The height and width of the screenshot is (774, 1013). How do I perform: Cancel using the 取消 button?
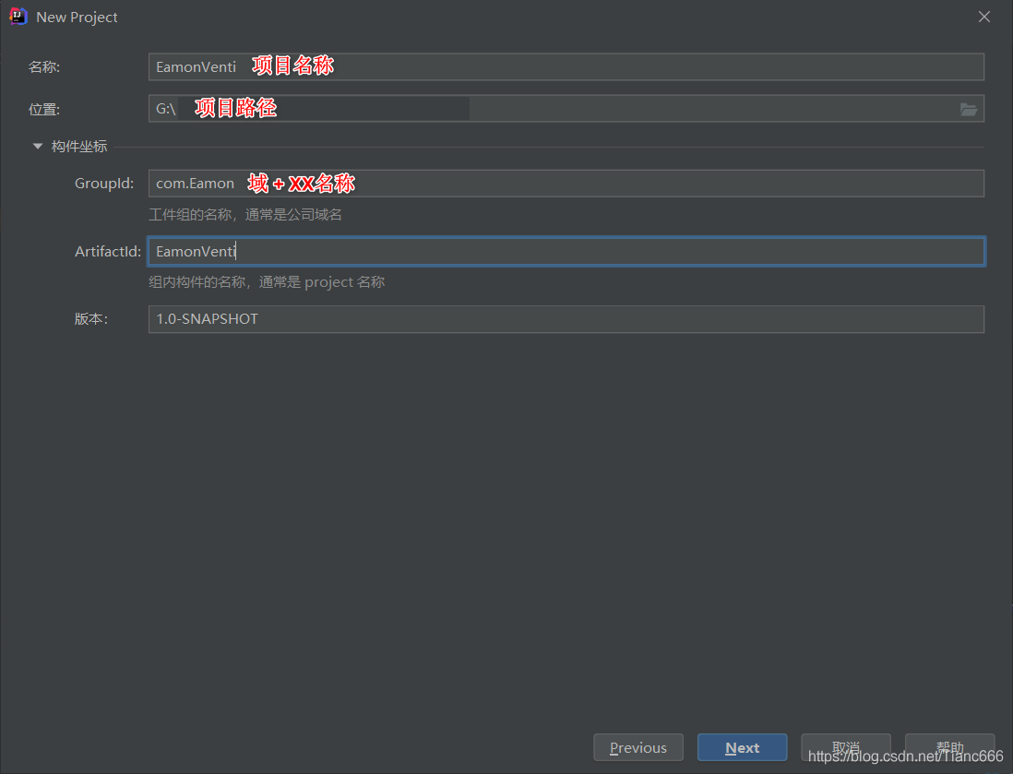pyautogui.click(x=846, y=747)
